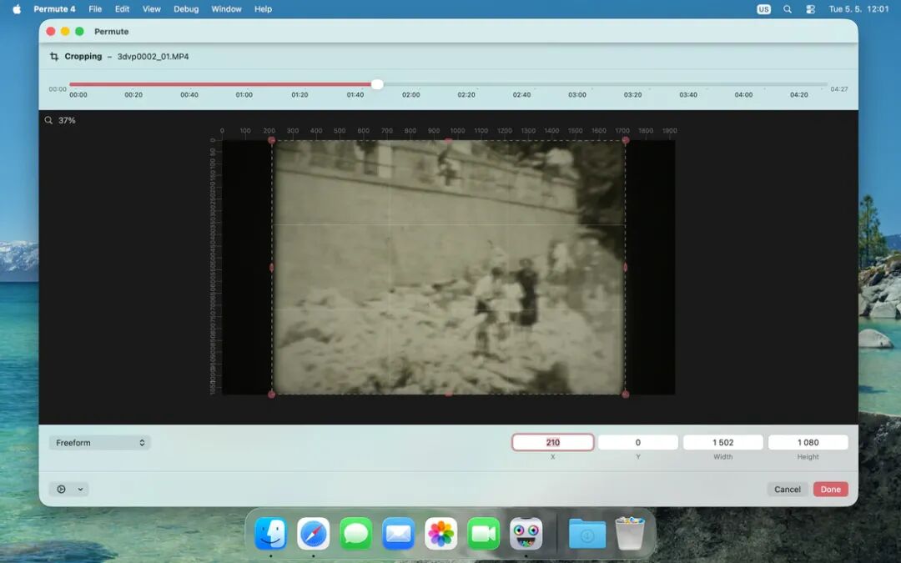Open Finder from the Dock
The width and height of the screenshot is (901, 563).
click(270, 533)
